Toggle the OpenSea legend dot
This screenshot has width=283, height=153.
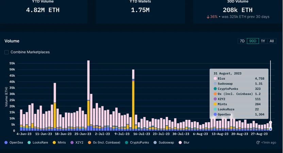pyautogui.click(x=6, y=142)
